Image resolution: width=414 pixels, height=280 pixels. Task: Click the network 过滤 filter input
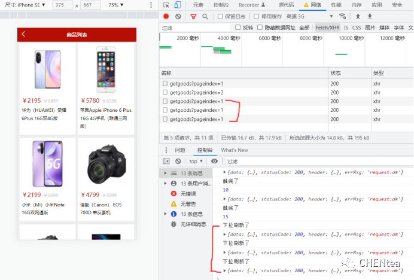(x=195, y=28)
